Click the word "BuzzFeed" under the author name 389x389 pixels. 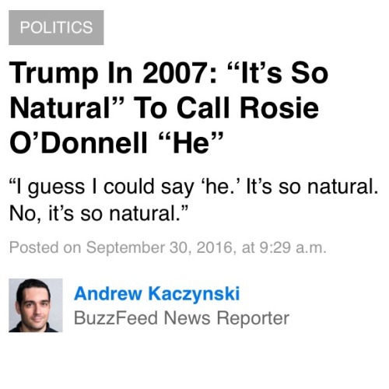point(116,318)
